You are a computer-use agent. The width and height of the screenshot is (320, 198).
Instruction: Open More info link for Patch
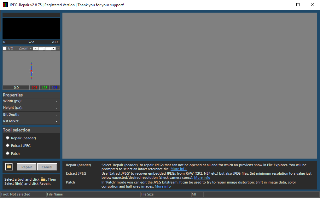point(163,186)
